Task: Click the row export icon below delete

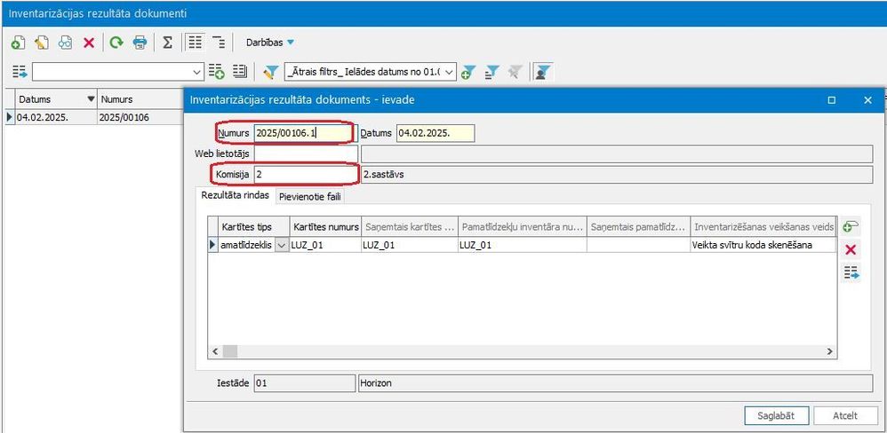Action: click(x=851, y=274)
